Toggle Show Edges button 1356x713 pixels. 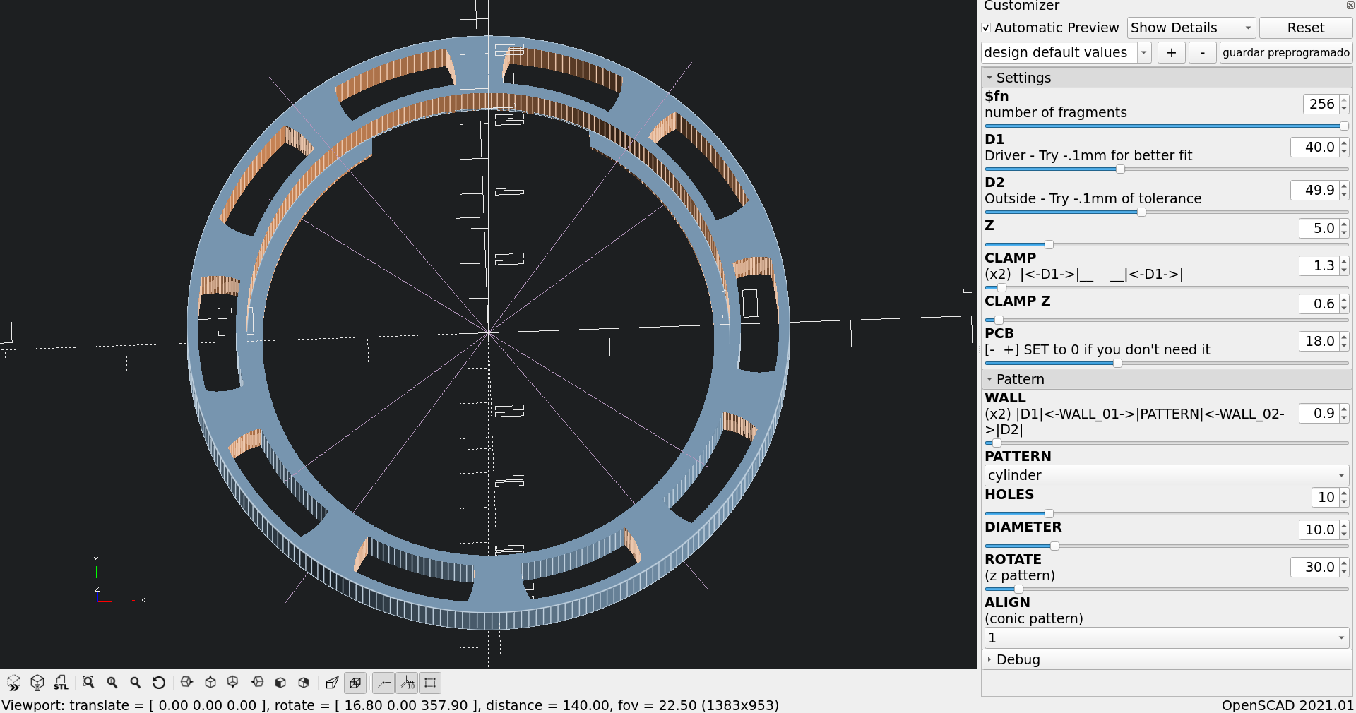pos(430,683)
